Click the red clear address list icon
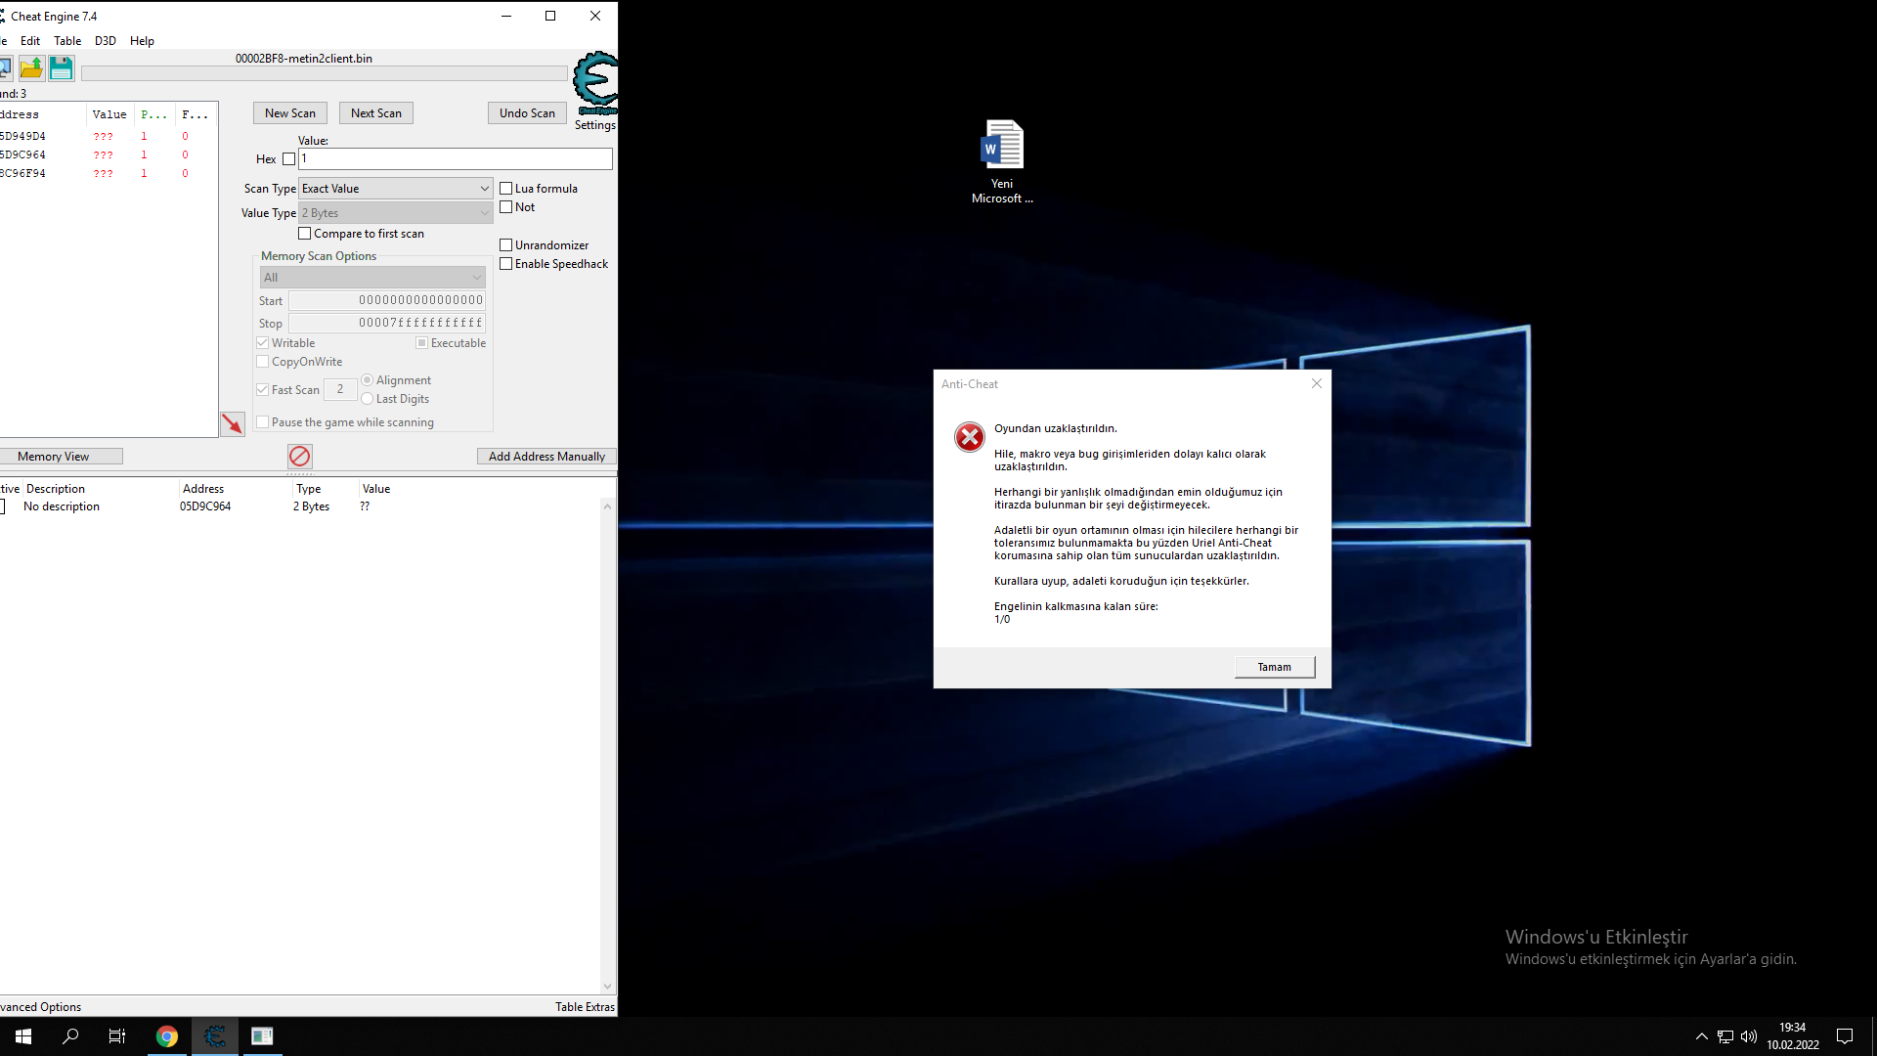Viewport: 1877px width, 1056px height. point(300,456)
